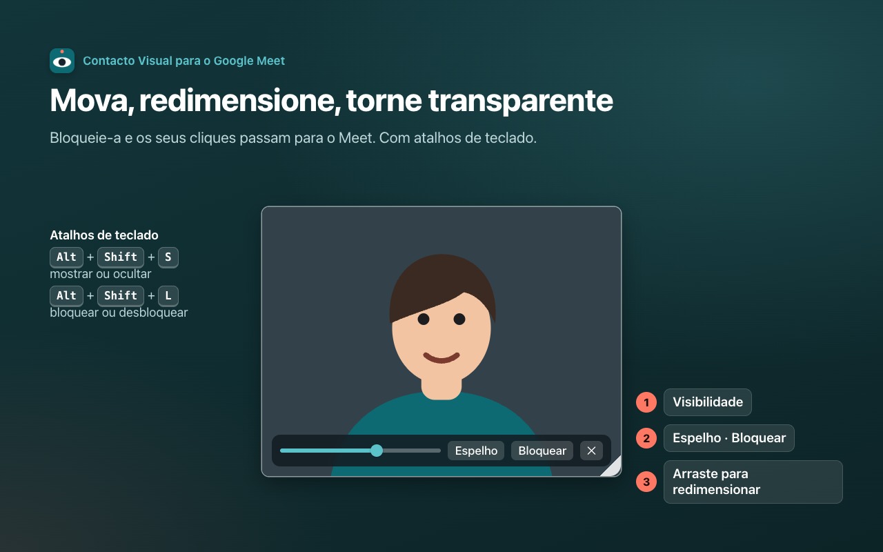
Task: Click the Visibilidade label chip
Action: click(x=708, y=402)
